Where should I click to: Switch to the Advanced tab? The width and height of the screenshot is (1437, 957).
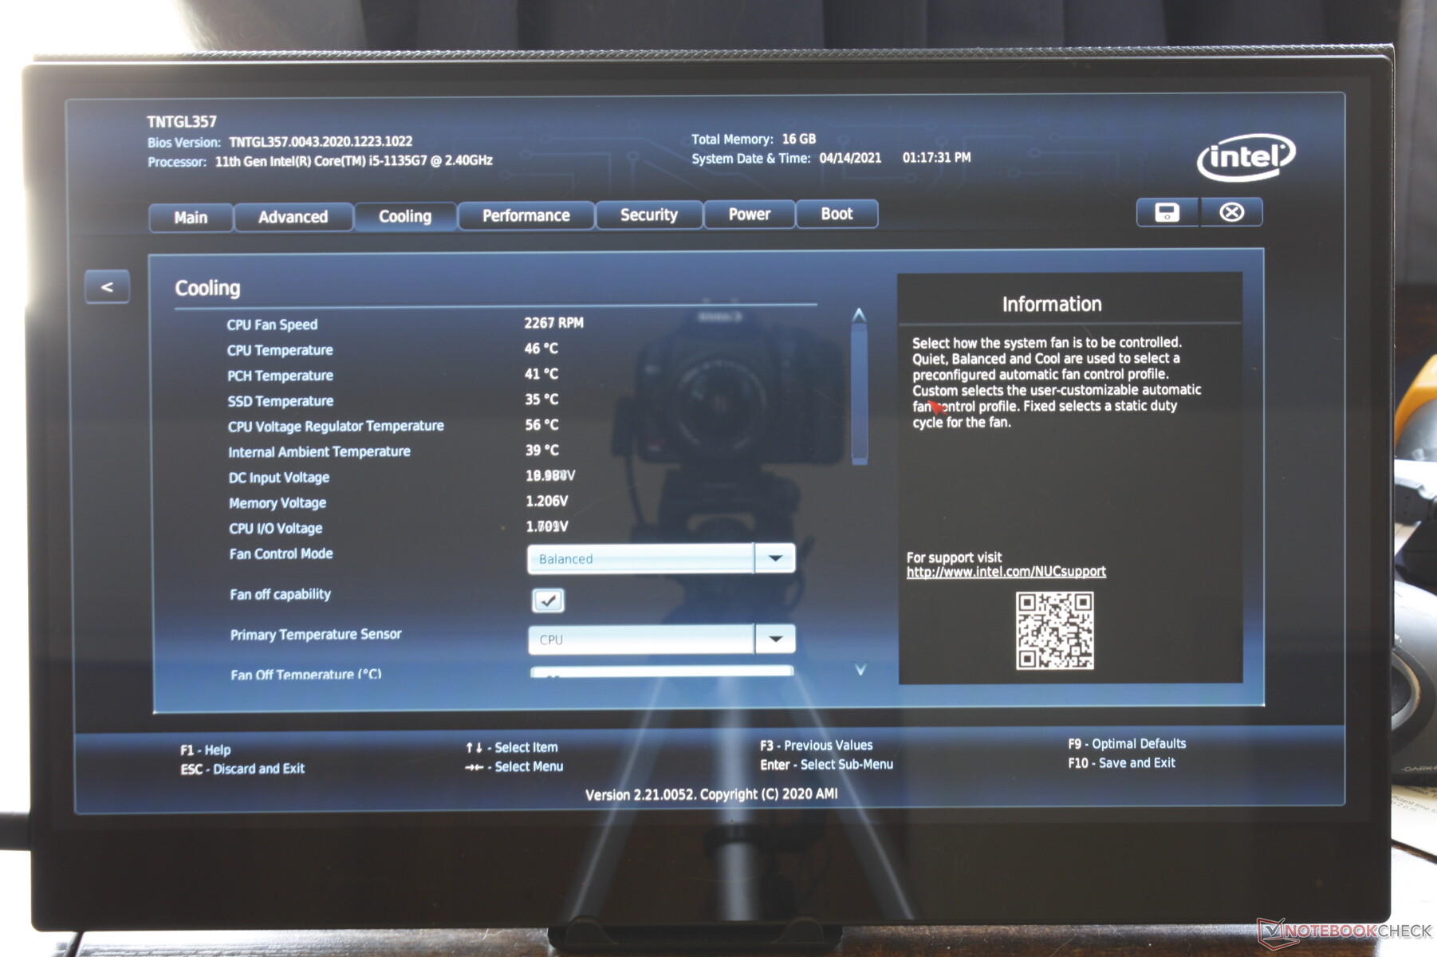click(293, 217)
